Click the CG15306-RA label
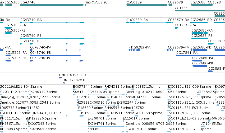The image size is (225, 133). 15,25
